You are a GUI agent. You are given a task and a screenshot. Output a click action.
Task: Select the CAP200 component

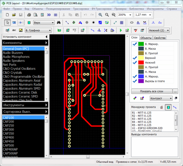coord(23,122)
